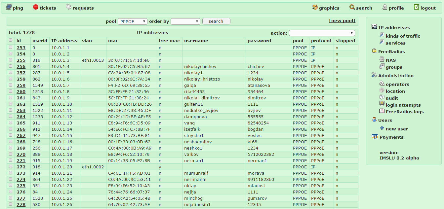Open the order by dropdown

pyautogui.click(x=185, y=21)
